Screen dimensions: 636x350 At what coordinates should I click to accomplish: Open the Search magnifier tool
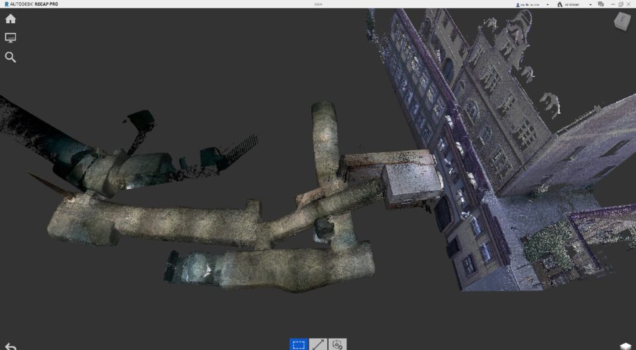coord(11,57)
